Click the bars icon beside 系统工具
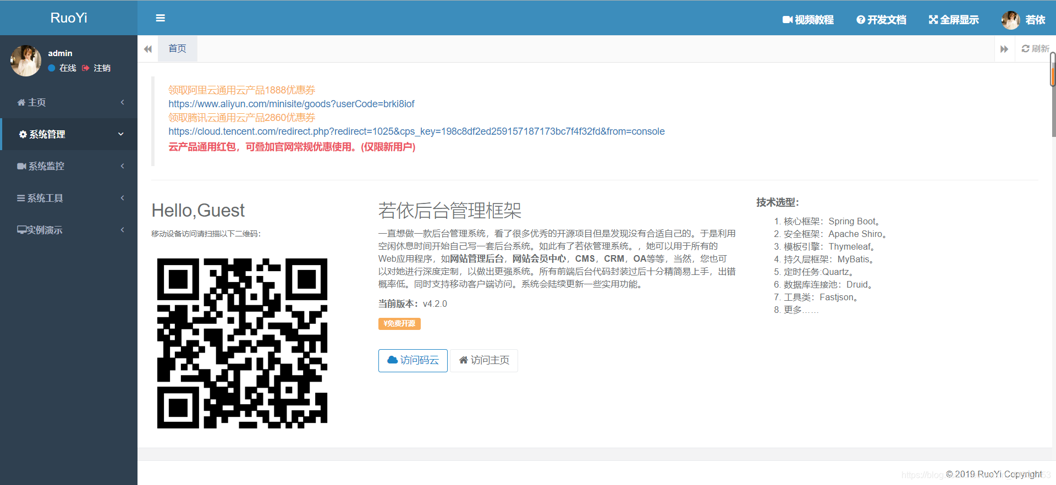 click(21, 198)
